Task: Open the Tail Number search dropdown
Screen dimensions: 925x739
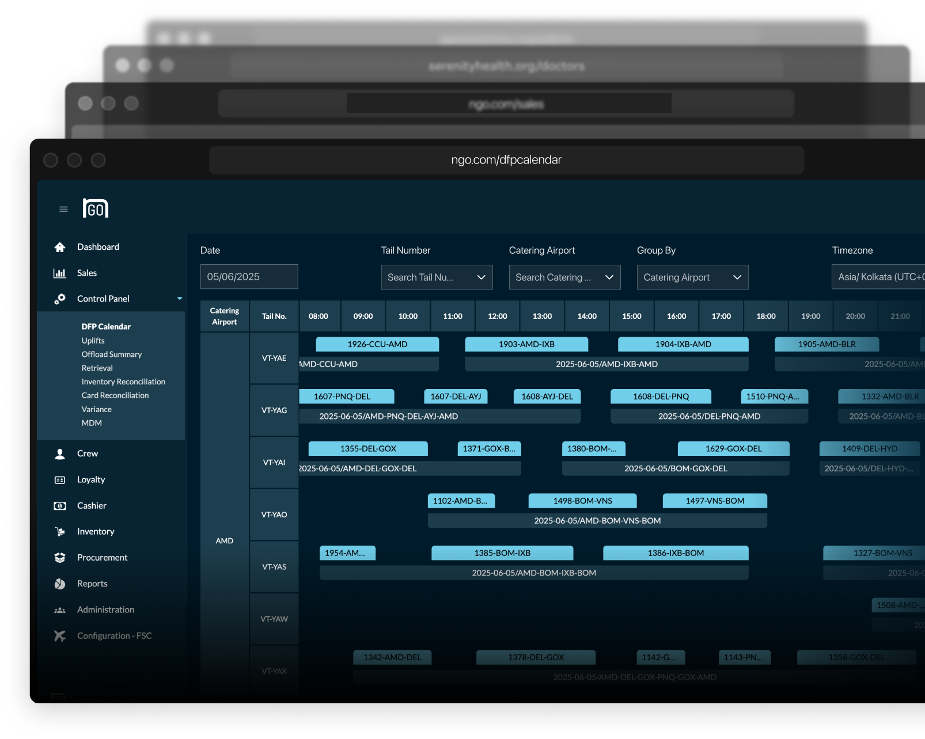Action: (x=437, y=277)
